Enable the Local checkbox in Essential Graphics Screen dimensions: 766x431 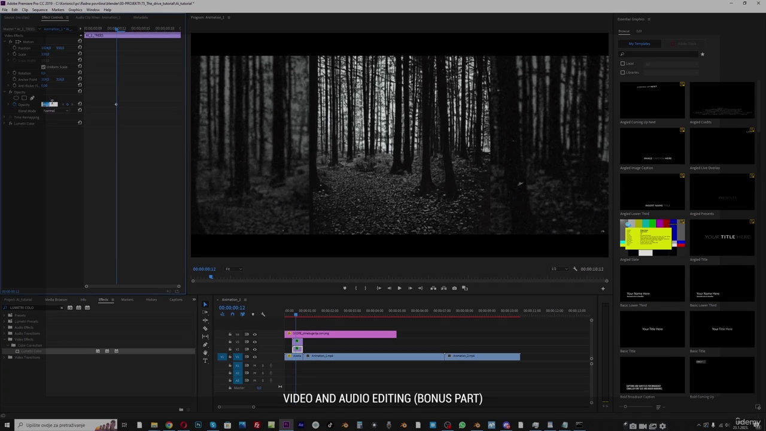click(622, 63)
